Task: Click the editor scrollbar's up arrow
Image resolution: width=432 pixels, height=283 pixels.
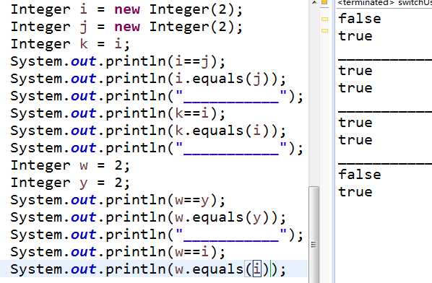Action: pyautogui.click(x=314, y=2)
